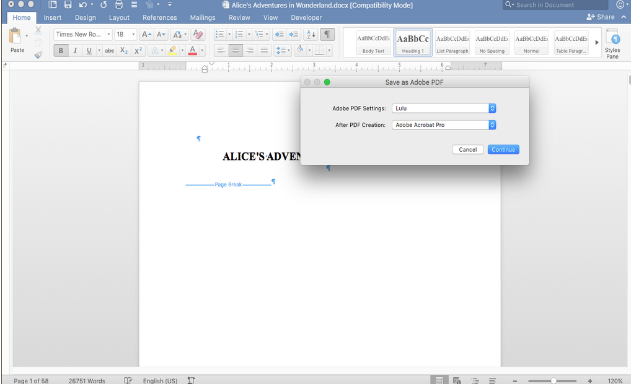Image resolution: width=631 pixels, height=384 pixels.
Task: Open After PDF Creation dropdown
Action: point(443,125)
